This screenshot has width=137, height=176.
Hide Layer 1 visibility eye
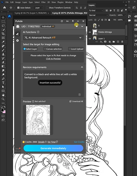[x=90, y=39]
